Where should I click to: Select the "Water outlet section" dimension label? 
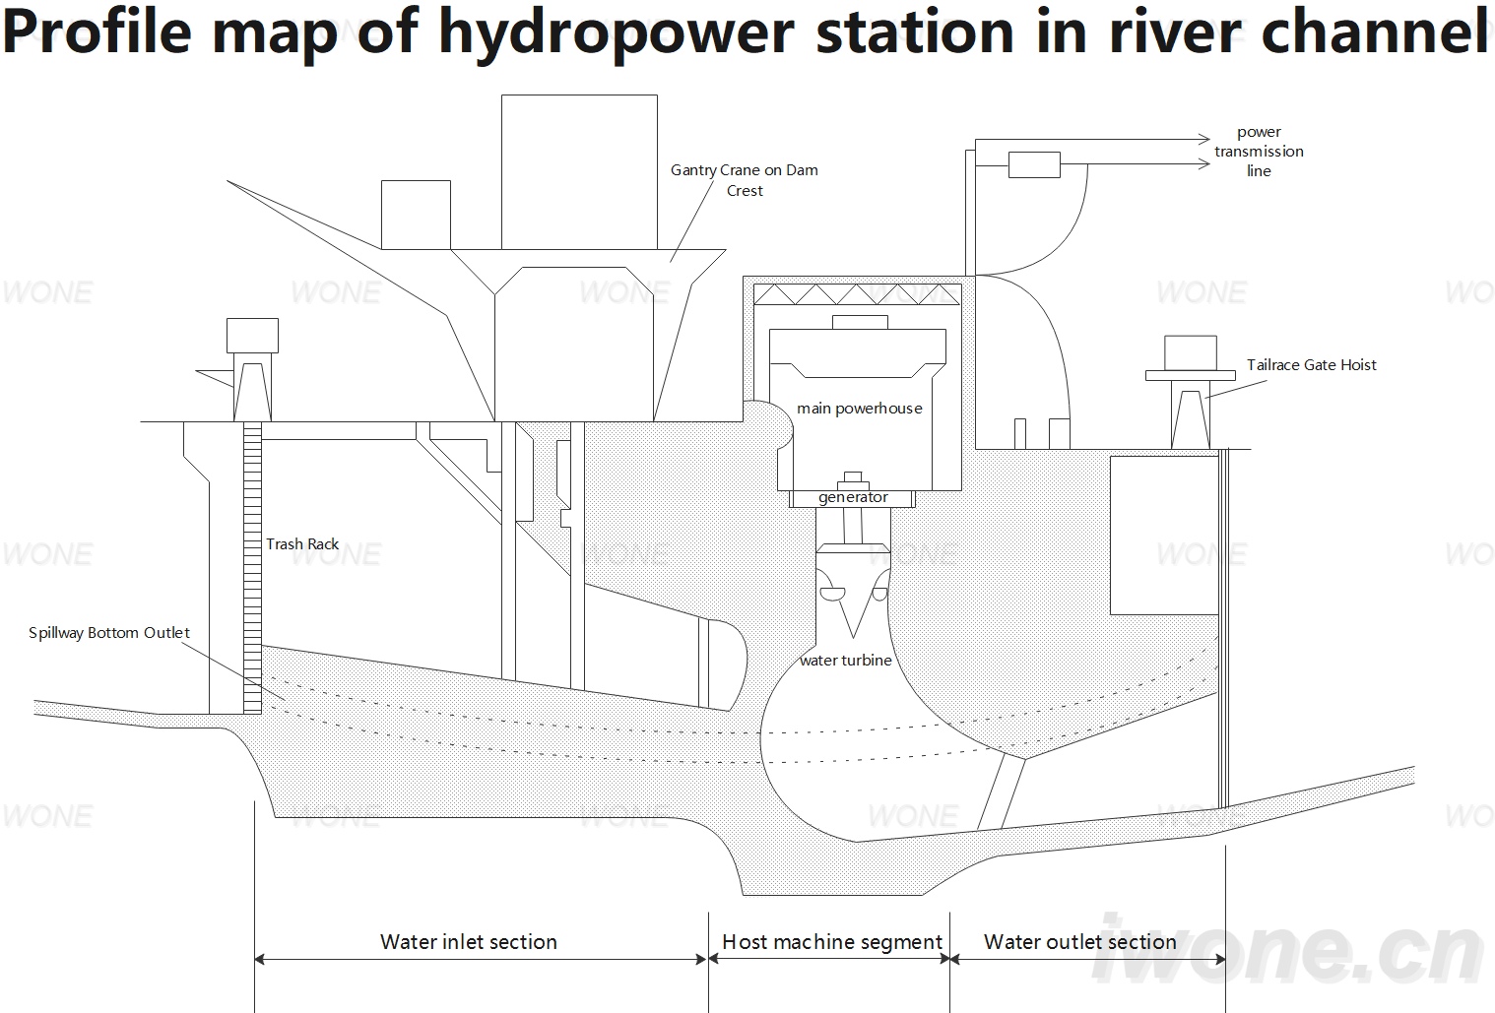pos(1080,942)
